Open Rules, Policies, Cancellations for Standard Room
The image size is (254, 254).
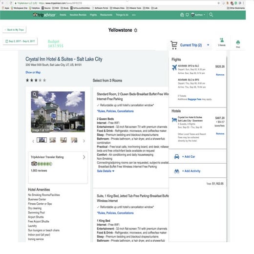coord(115,111)
